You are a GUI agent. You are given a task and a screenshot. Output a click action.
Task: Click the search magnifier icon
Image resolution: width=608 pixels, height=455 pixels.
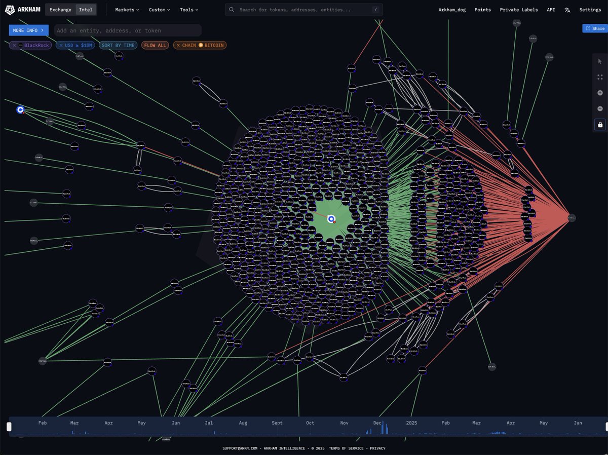coord(232,10)
